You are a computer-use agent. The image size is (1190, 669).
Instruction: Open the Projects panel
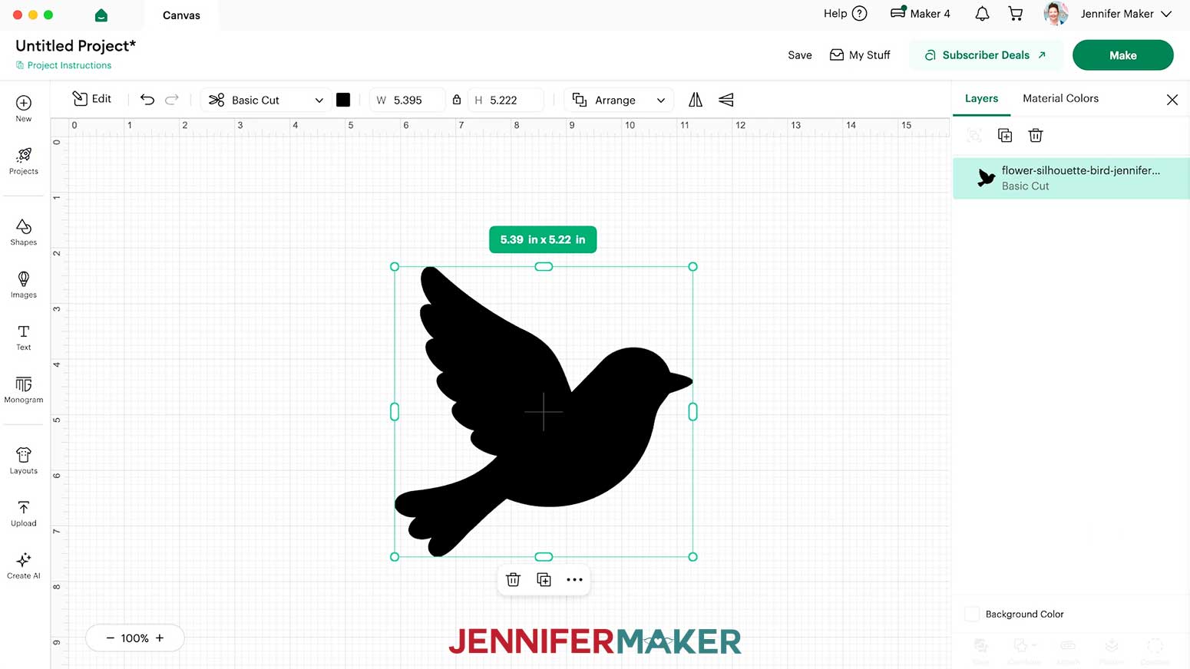click(24, 161)
